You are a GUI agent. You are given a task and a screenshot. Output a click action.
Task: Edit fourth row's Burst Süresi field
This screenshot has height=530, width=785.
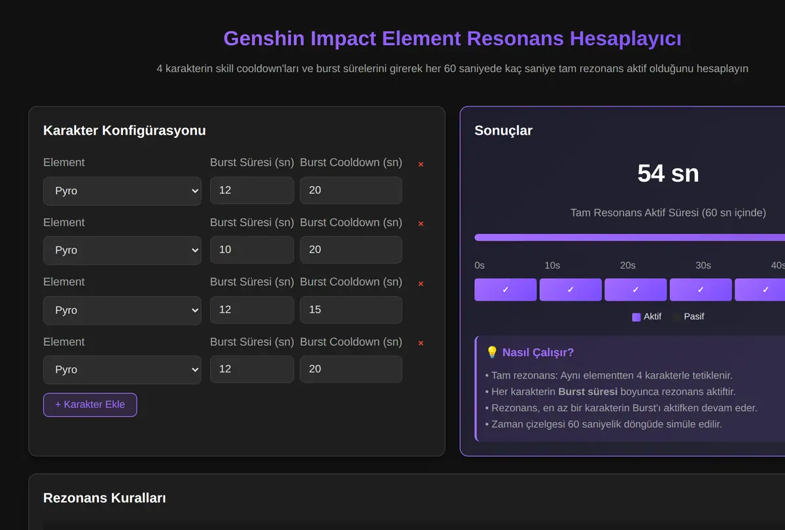[x=252, y=369]
